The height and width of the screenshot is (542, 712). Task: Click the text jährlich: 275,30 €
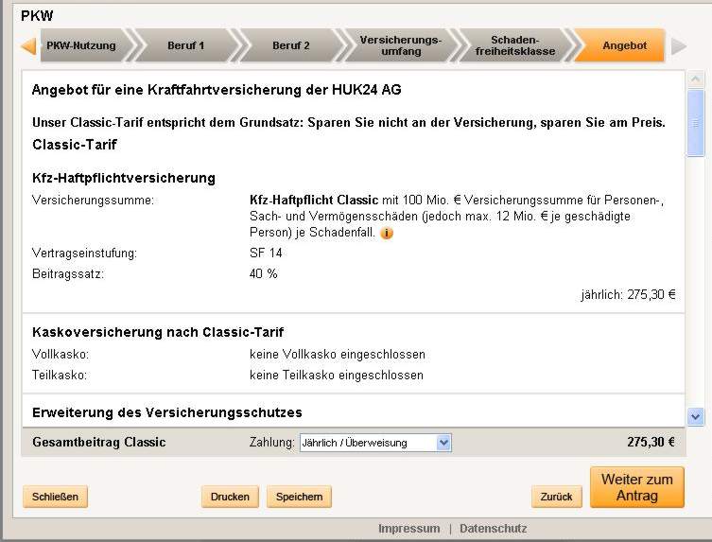pyautogui.click(x=628, y=295)
